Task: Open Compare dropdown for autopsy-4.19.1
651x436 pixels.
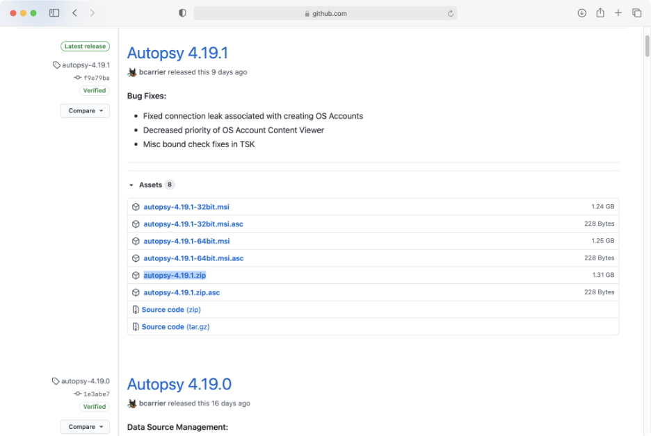Action: (85, 110)
